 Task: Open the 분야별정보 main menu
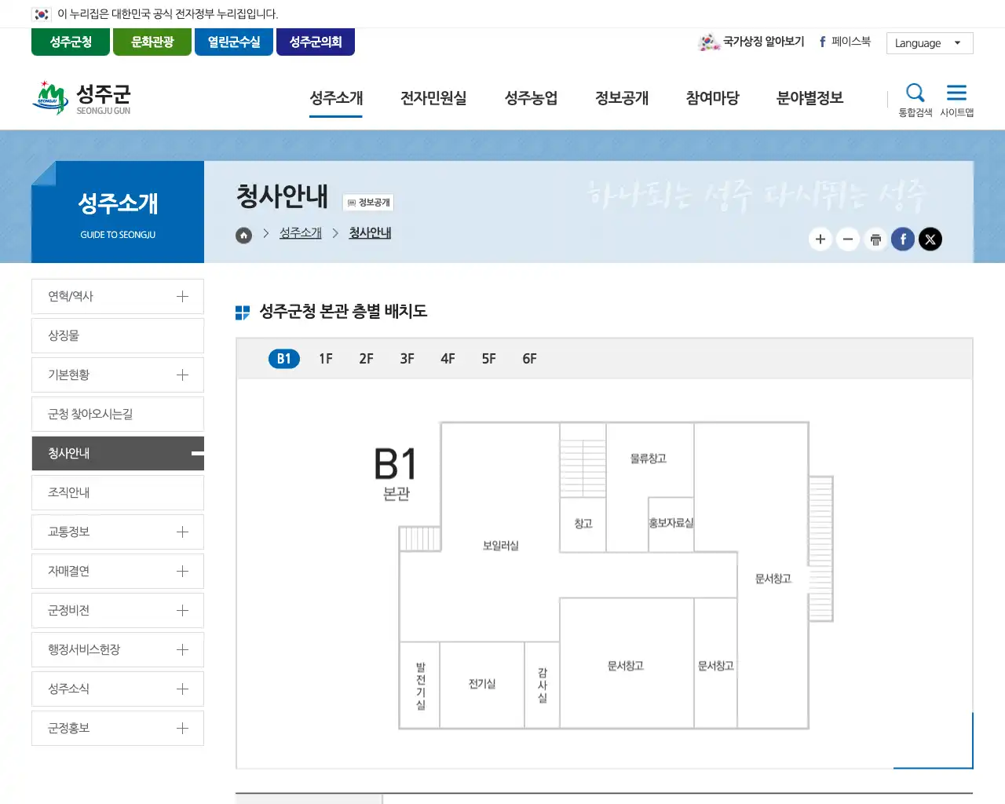pyautogui.click(x=809, y=98)
